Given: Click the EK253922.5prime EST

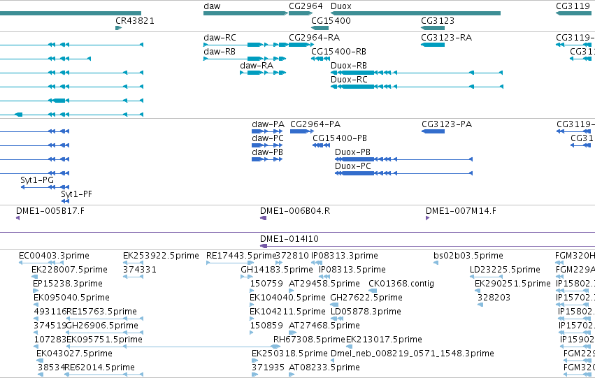Looking at the screenshot, I should pos(133,262).
